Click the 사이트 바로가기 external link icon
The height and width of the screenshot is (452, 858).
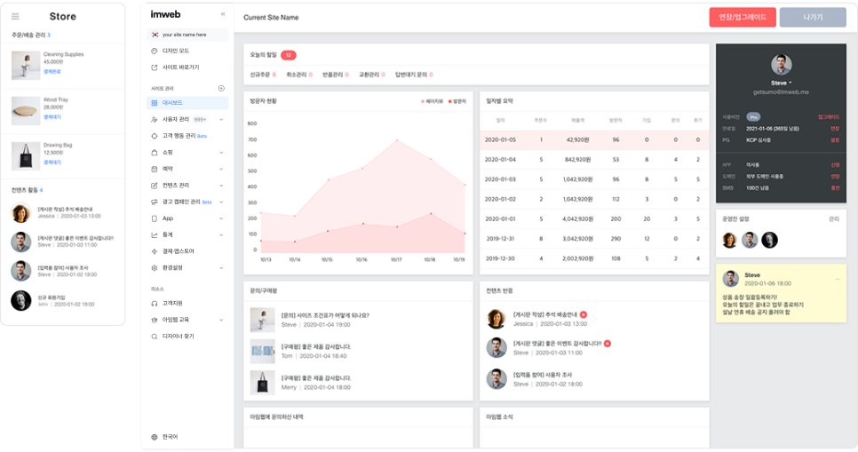pyautogui.click(x=155, y=67)
